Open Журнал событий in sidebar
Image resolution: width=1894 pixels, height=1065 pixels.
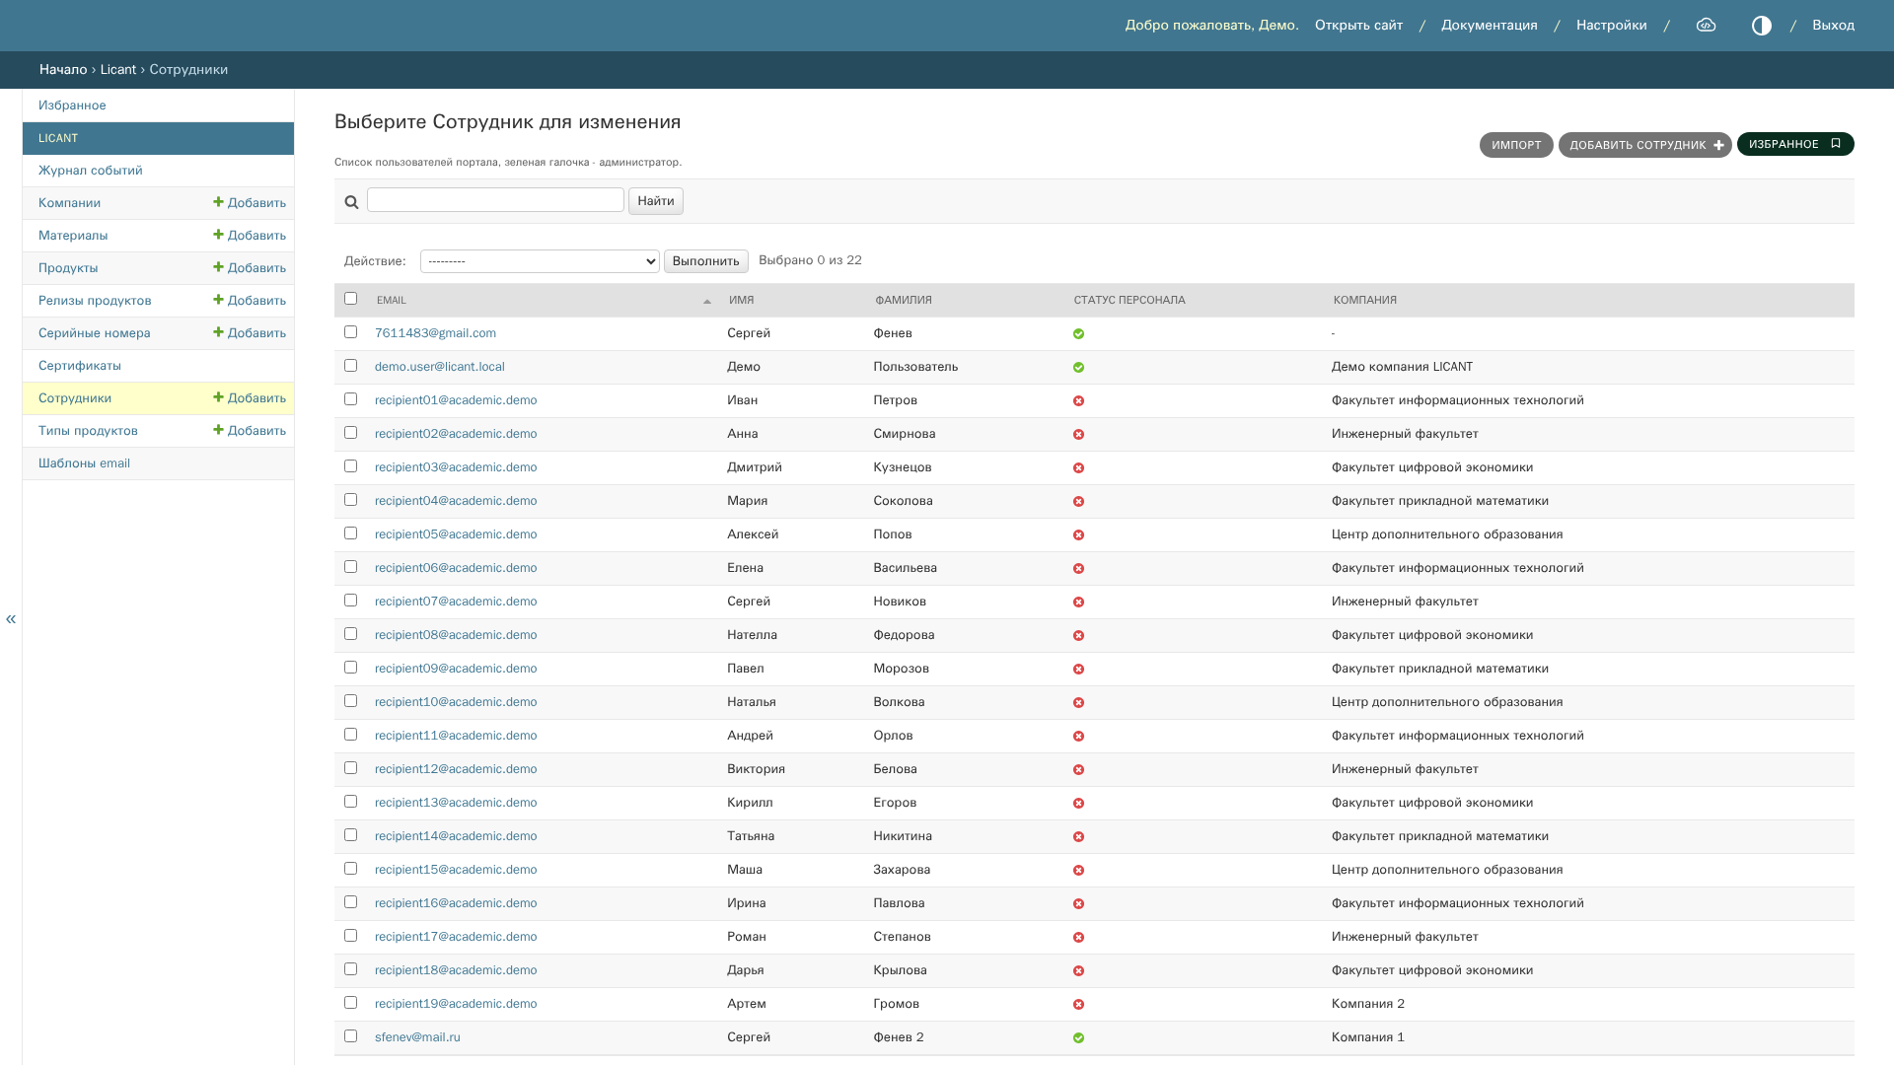[91, 171]
